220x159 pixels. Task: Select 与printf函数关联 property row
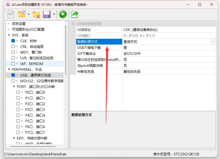pyautogui.click(x=146, y=66)
